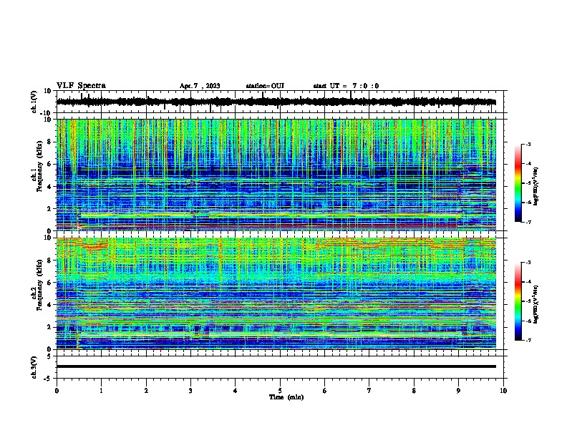Click the "ch.1(V)" axis label
The height and width of the screenshot is (438, 567).
(x=34, y=102)
